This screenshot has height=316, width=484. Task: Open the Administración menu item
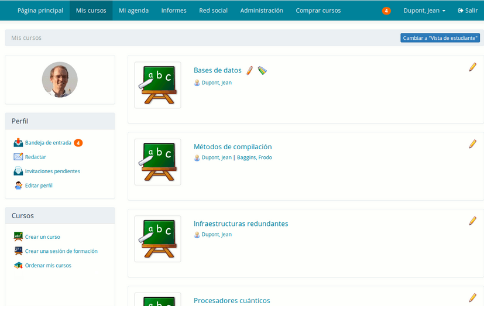point(262,11)
